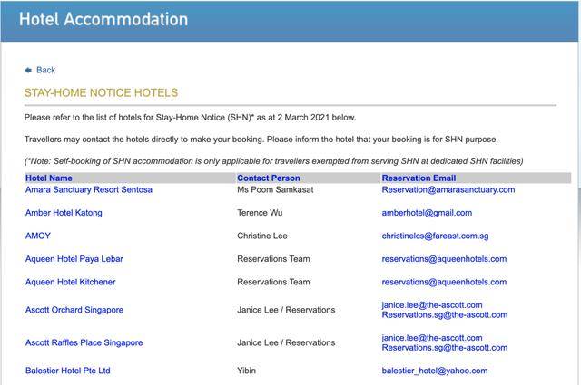The image size is (581, 385).
Task: Select the AMOY hotel link
Action: [x=38, y=236]
